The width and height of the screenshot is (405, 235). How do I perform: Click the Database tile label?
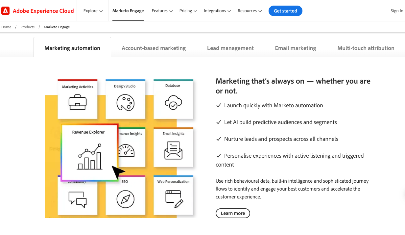[x=173, y=86]
